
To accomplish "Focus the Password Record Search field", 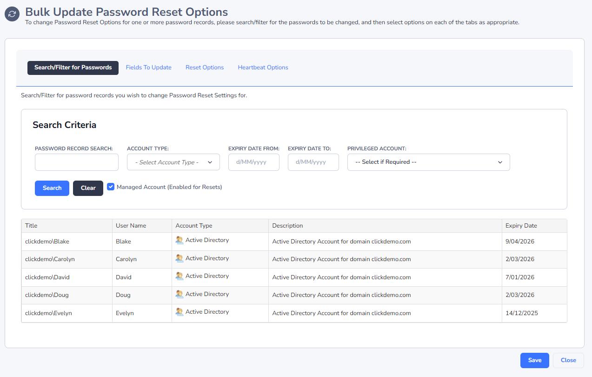I will pos(77,162).
